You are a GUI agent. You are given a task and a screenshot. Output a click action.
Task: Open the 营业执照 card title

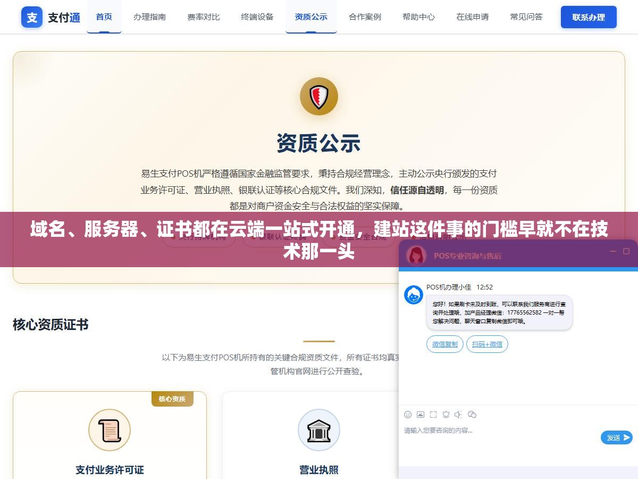coord(319,470)
